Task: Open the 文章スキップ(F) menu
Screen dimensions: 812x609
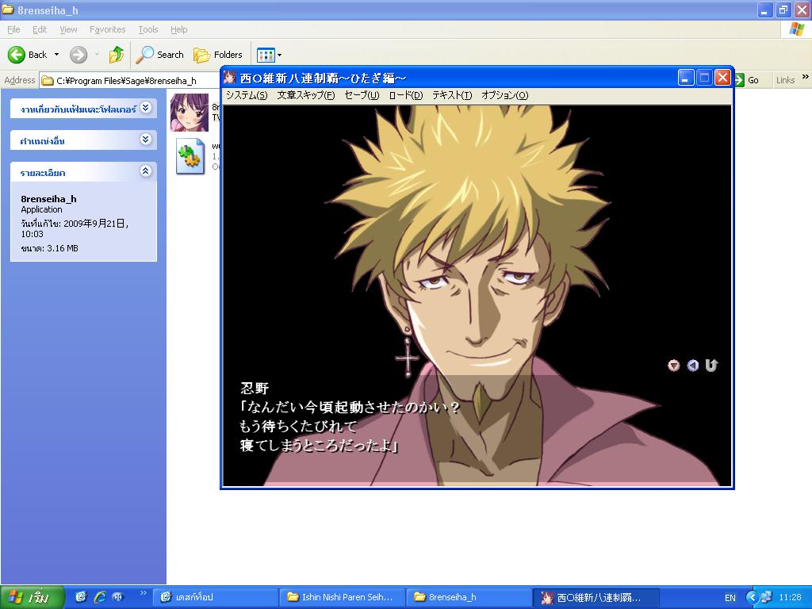Action: (305, 95)
